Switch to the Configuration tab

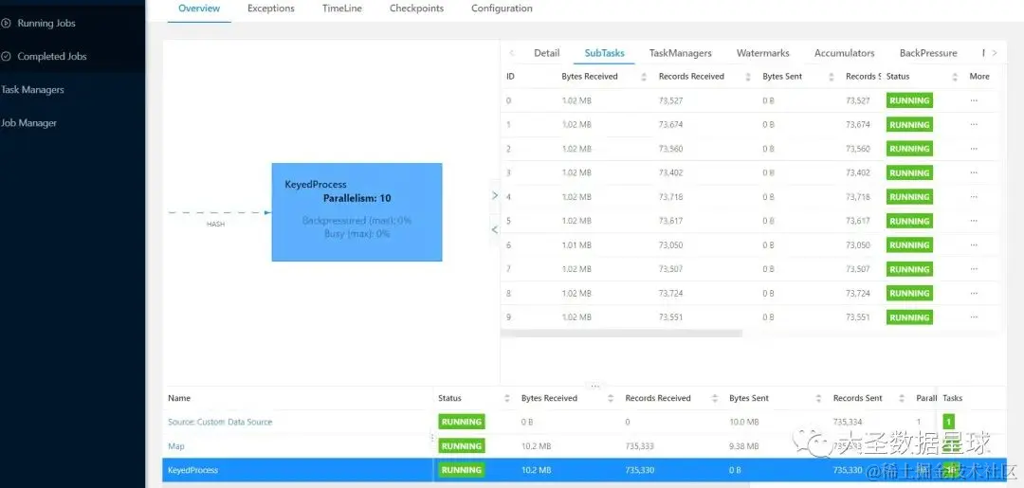pos(502,9)
